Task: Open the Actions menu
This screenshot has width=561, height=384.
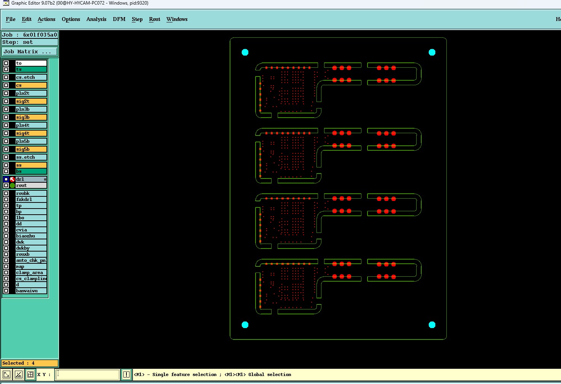Action: pyautogui.click(x=46, y=19)
